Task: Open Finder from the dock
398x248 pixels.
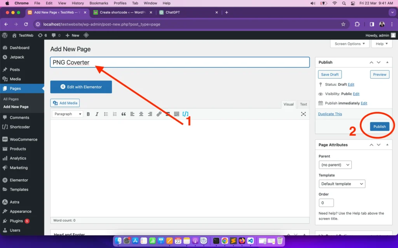Action: click(x=118, y=241)
